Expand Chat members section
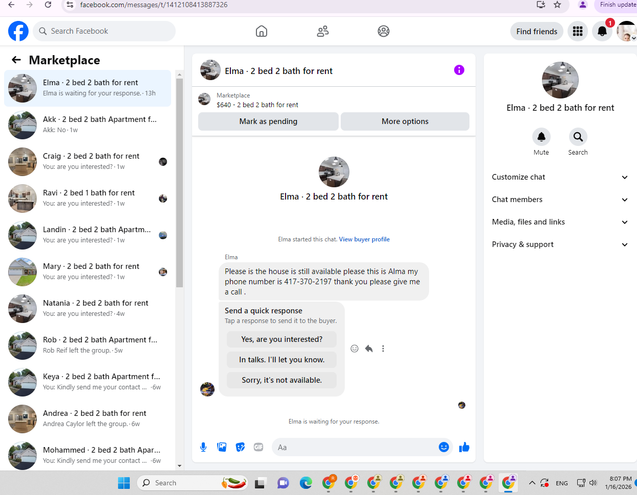This screenshot has width=637, height=495. (560, 200)
